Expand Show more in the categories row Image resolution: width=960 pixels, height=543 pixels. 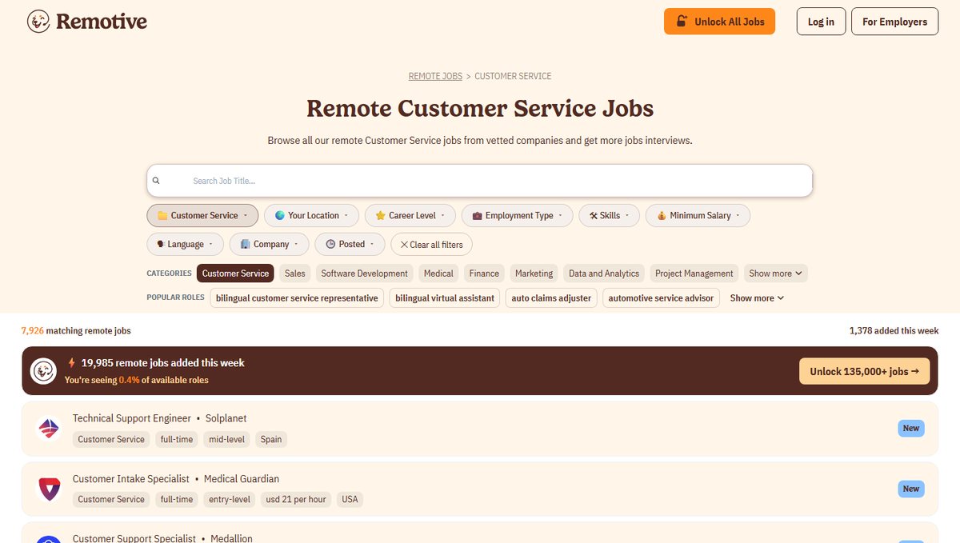(x=776, y=273)
